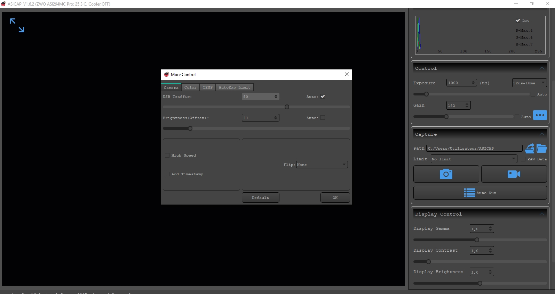Click the fullscreen expand arrows icon
The image size is (555, 294).
17,25
